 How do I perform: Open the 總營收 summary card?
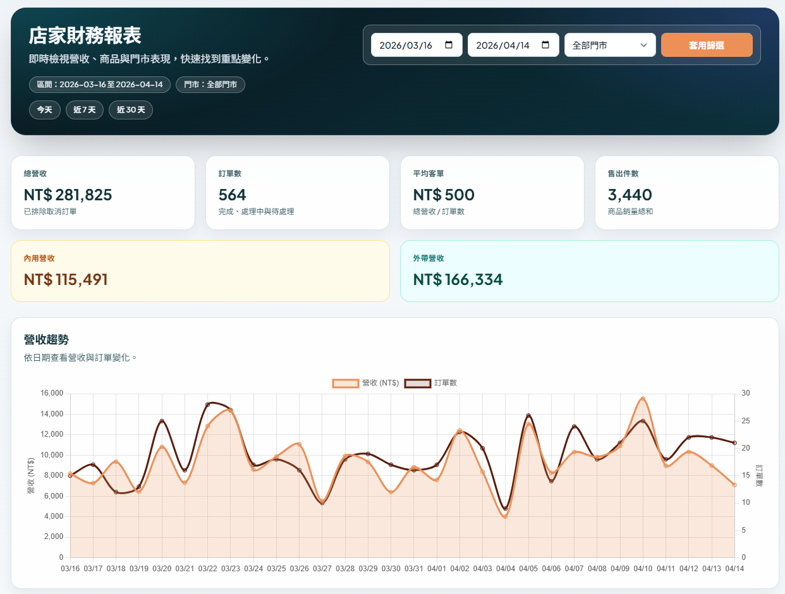[102, 193]
